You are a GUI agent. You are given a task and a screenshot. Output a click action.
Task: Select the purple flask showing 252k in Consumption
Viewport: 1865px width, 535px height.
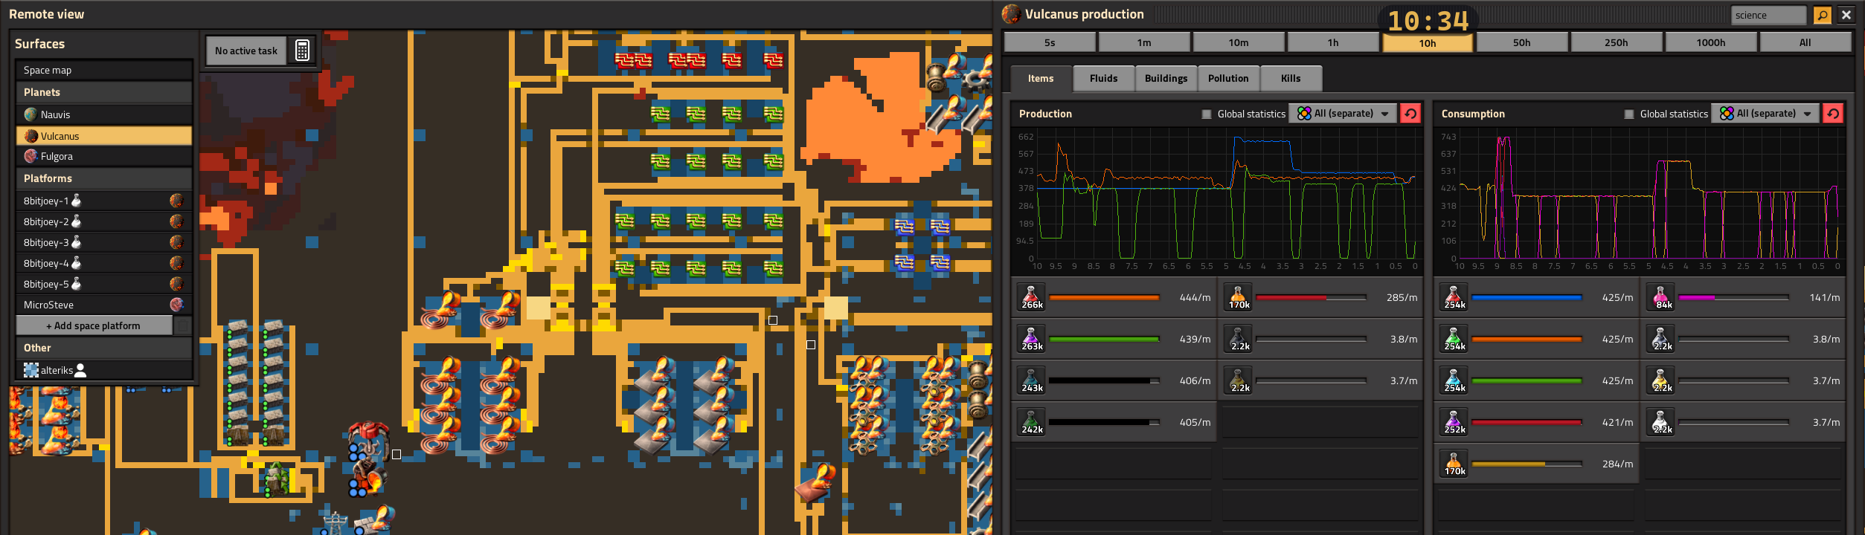1454,422
